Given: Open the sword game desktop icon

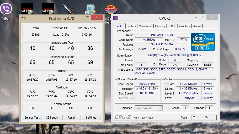Looking at the screenshot, I should (x=69, y=9).
